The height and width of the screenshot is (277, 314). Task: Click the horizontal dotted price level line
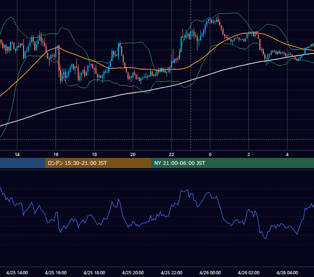(x=157, y=139)
